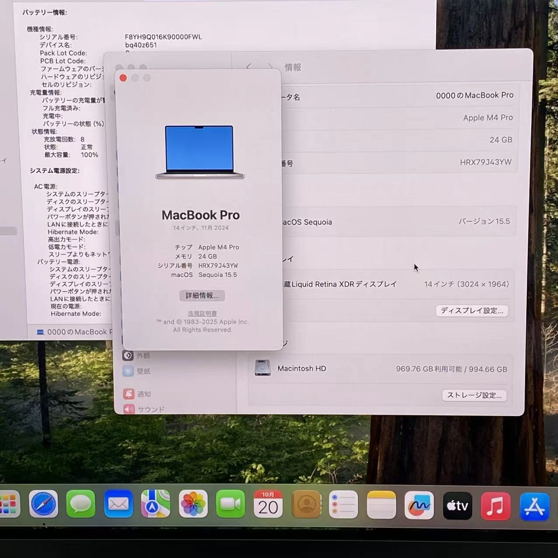Close the About This Mac window
The width and height of the screenshot is (558, 558).
click(123, 78)
